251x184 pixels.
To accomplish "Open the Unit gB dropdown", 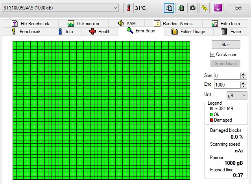I will coord(237,95).
